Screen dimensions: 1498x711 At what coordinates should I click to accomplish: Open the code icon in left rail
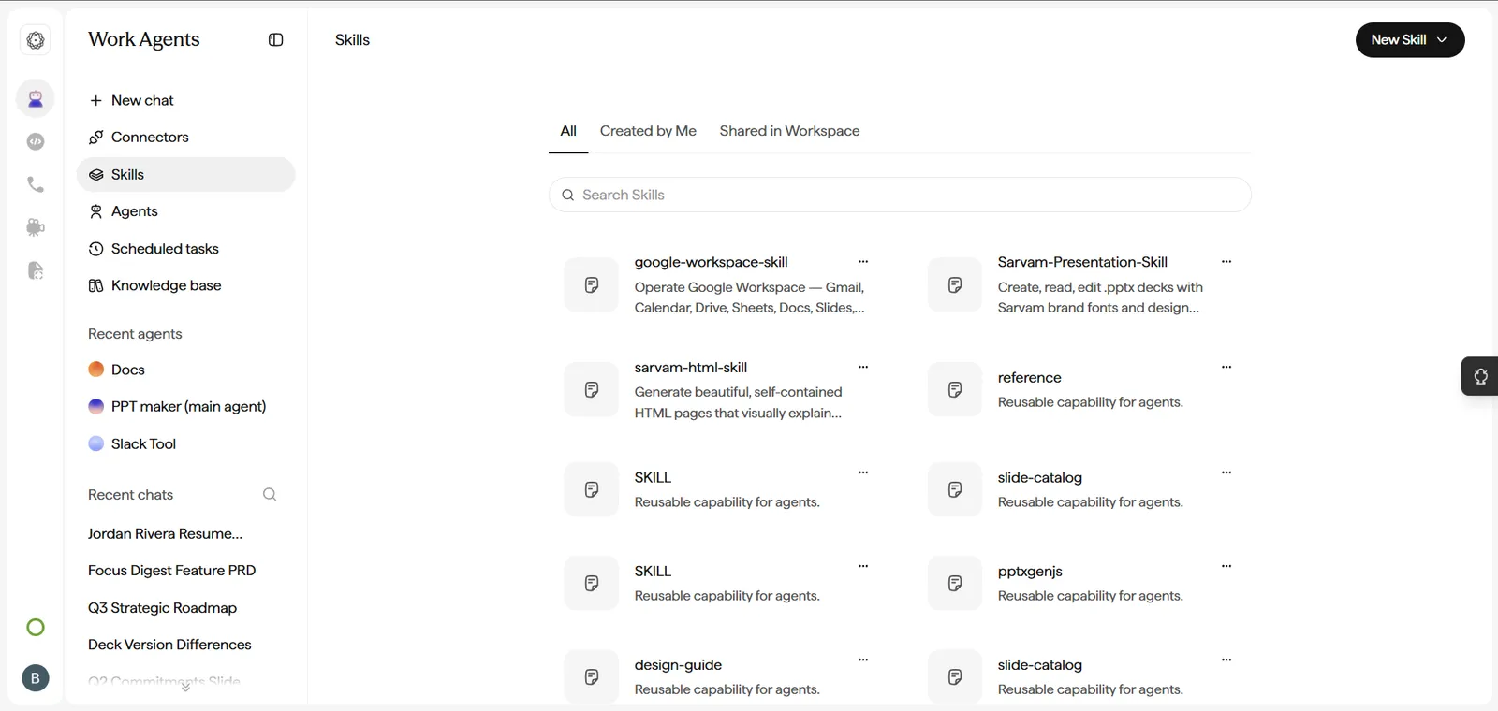point(36,141)
